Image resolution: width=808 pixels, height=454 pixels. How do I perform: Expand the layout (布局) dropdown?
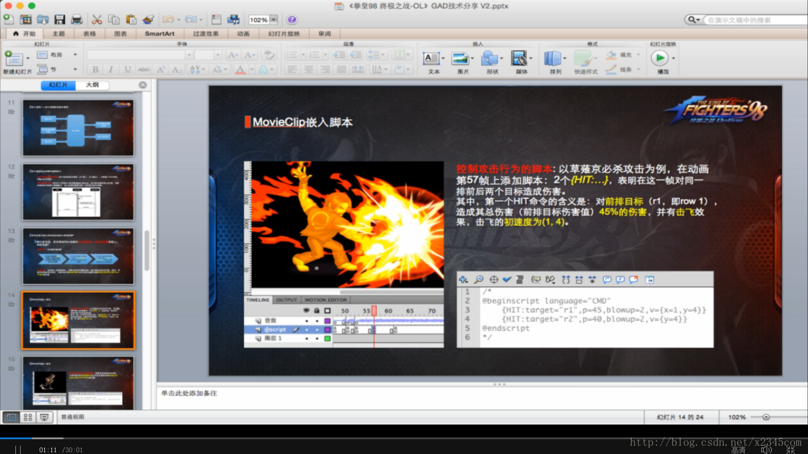pyautogui.click(x=75, y=54)
